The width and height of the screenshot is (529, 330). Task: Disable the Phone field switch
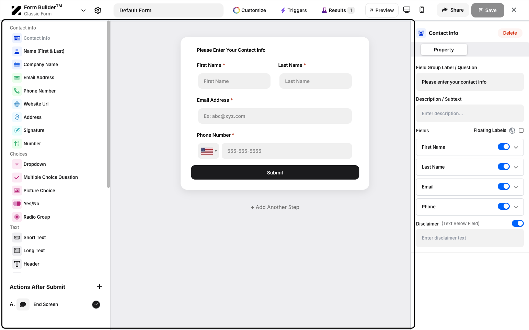point(504,206)
